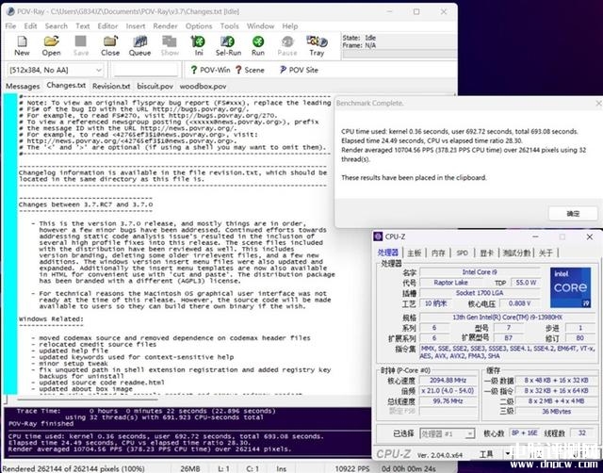Click the New file toolbar icon
Image resolution: width=603 pixels, height=473 pixels.
22,46
